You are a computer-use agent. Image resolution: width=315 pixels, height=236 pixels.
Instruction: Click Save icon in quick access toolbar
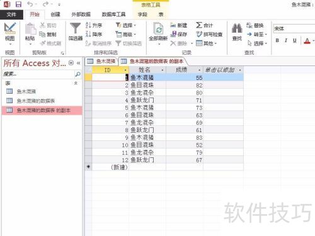point(18,4)
